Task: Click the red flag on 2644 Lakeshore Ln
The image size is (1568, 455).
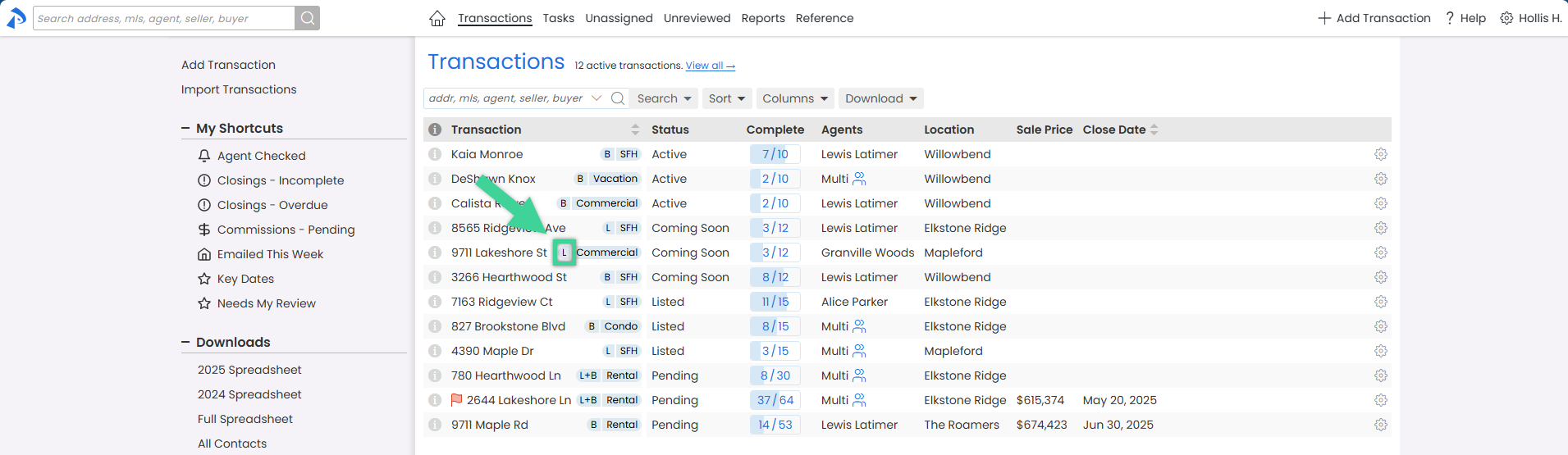Action: [457, 400]
